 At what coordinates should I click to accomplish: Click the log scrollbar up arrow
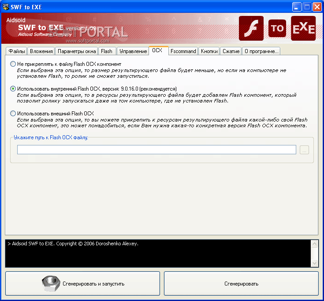point(314,244)
